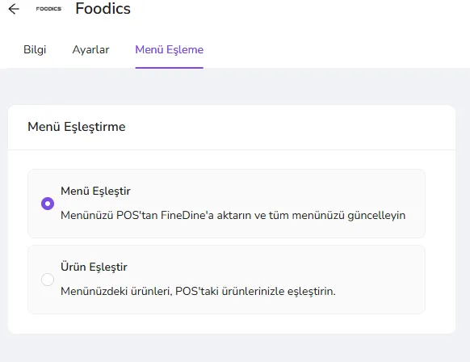Viewport: 470px width, 362px height.
Task: Select the Menü Eşleştir radio button
Action: [48, 204]
